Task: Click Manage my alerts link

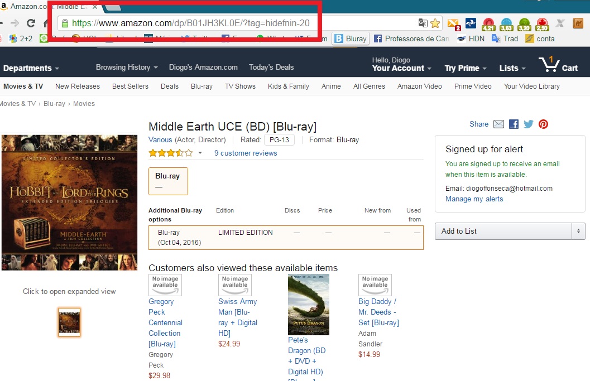Action: (x=474, y=199)
